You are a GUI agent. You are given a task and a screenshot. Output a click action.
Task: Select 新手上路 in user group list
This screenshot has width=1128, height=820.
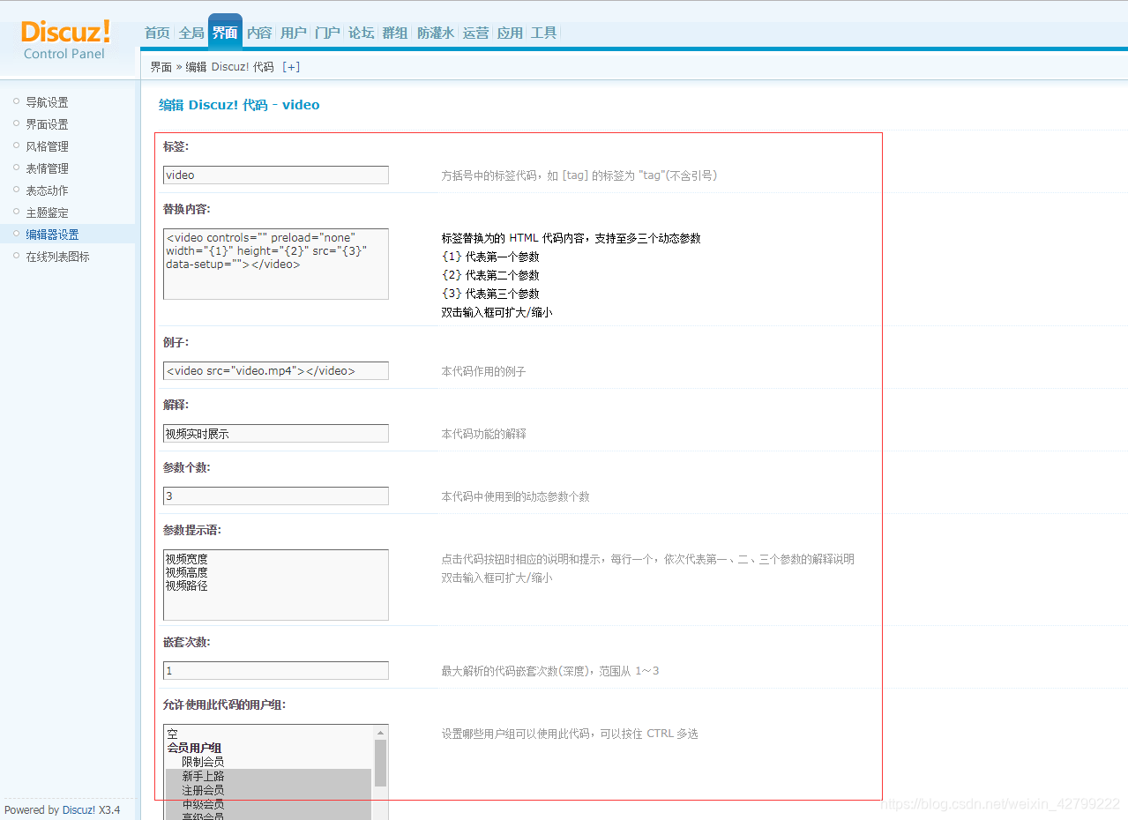[x=269, y=776]
